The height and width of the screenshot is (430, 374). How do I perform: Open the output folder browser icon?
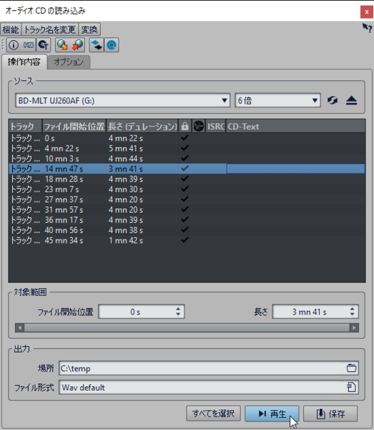tap(351, 368)
